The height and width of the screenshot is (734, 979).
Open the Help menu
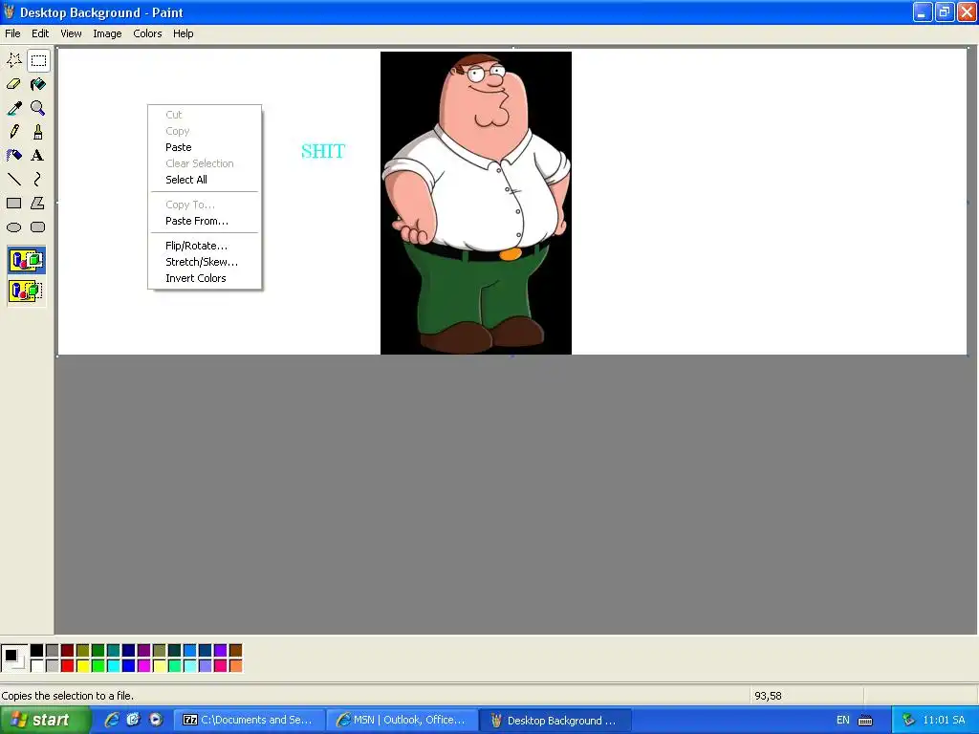[183, 33]
